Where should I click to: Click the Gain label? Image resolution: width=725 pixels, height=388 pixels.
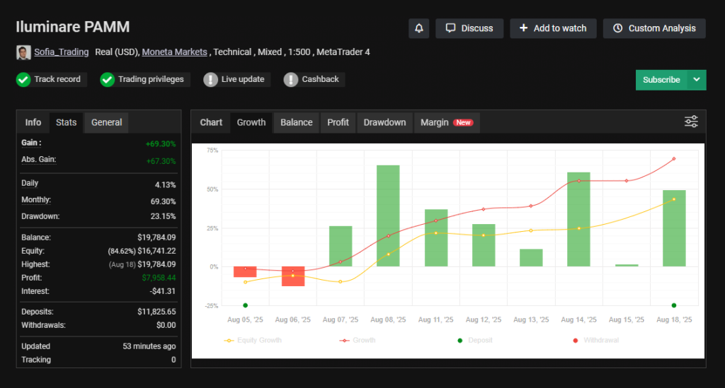pos(31,143)
